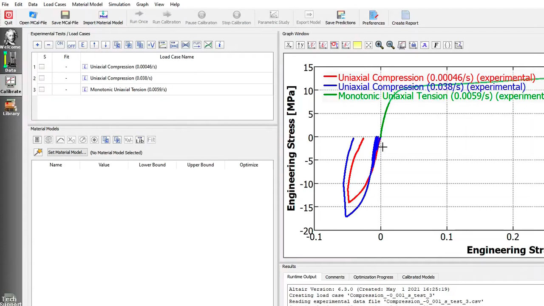544x306 pixels.
Task: Click the yellow color swatch in graph toolbar
Action: [357, 45]
